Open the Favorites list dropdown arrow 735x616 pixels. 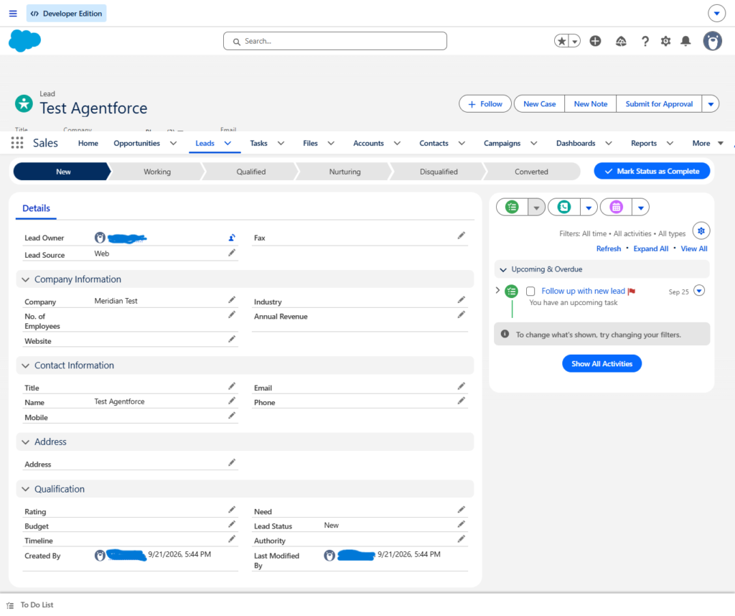pyautogui.click(x=575, y=41)
